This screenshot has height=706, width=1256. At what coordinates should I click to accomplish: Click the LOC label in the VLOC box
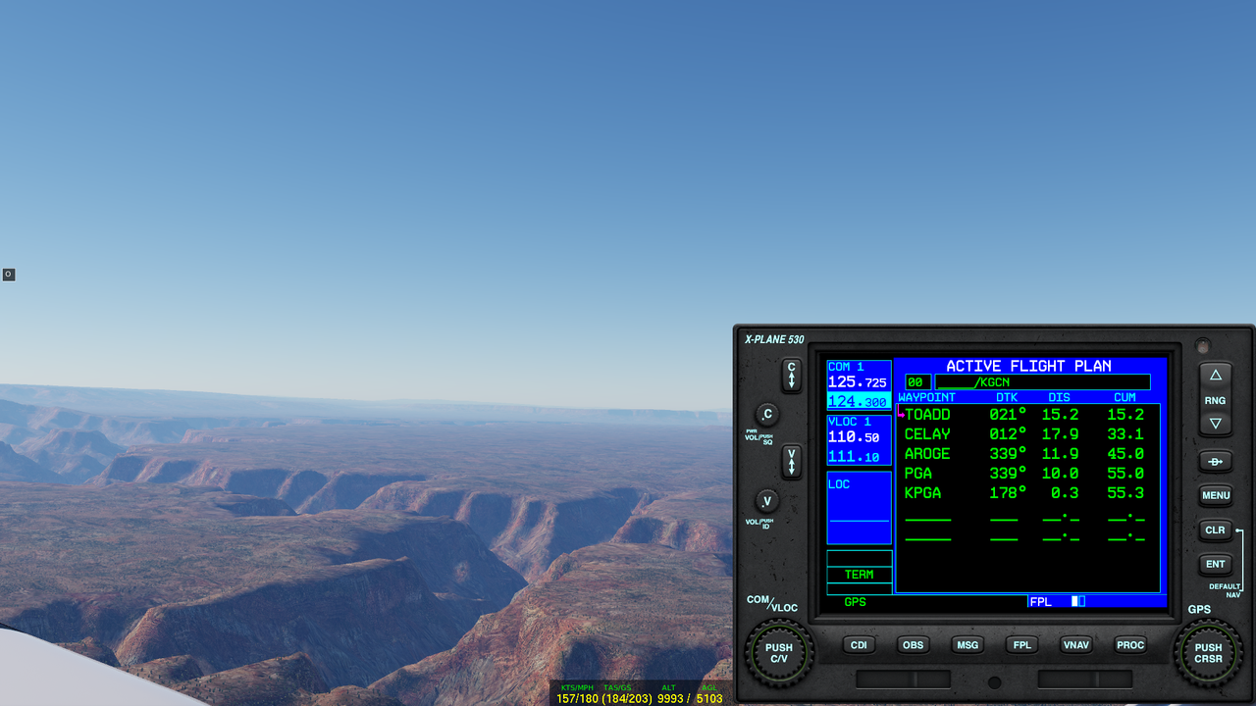839,484
